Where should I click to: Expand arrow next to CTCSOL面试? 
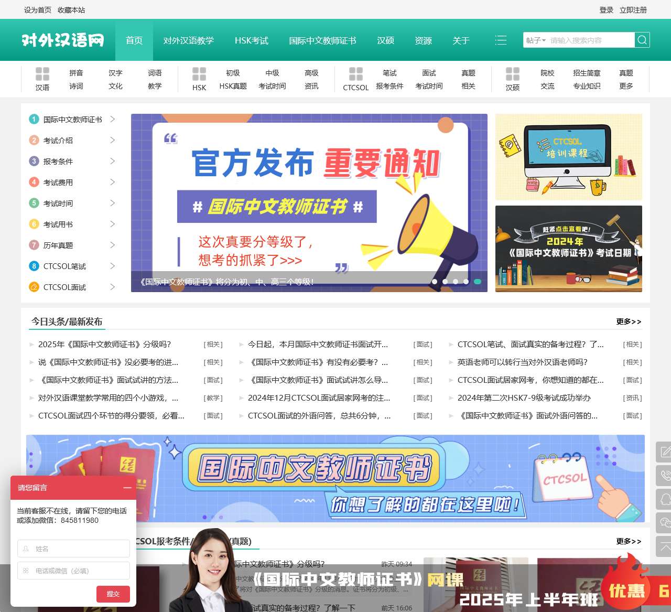[x=112, y=287]
